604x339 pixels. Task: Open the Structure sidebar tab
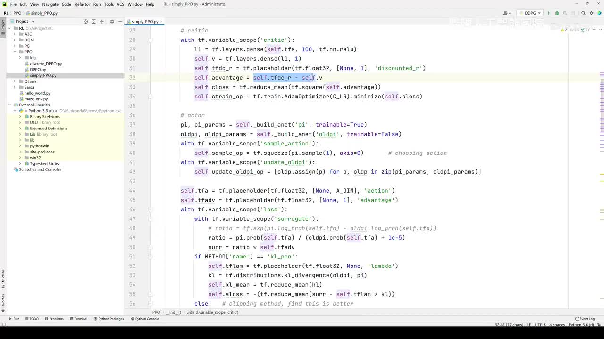3,279
